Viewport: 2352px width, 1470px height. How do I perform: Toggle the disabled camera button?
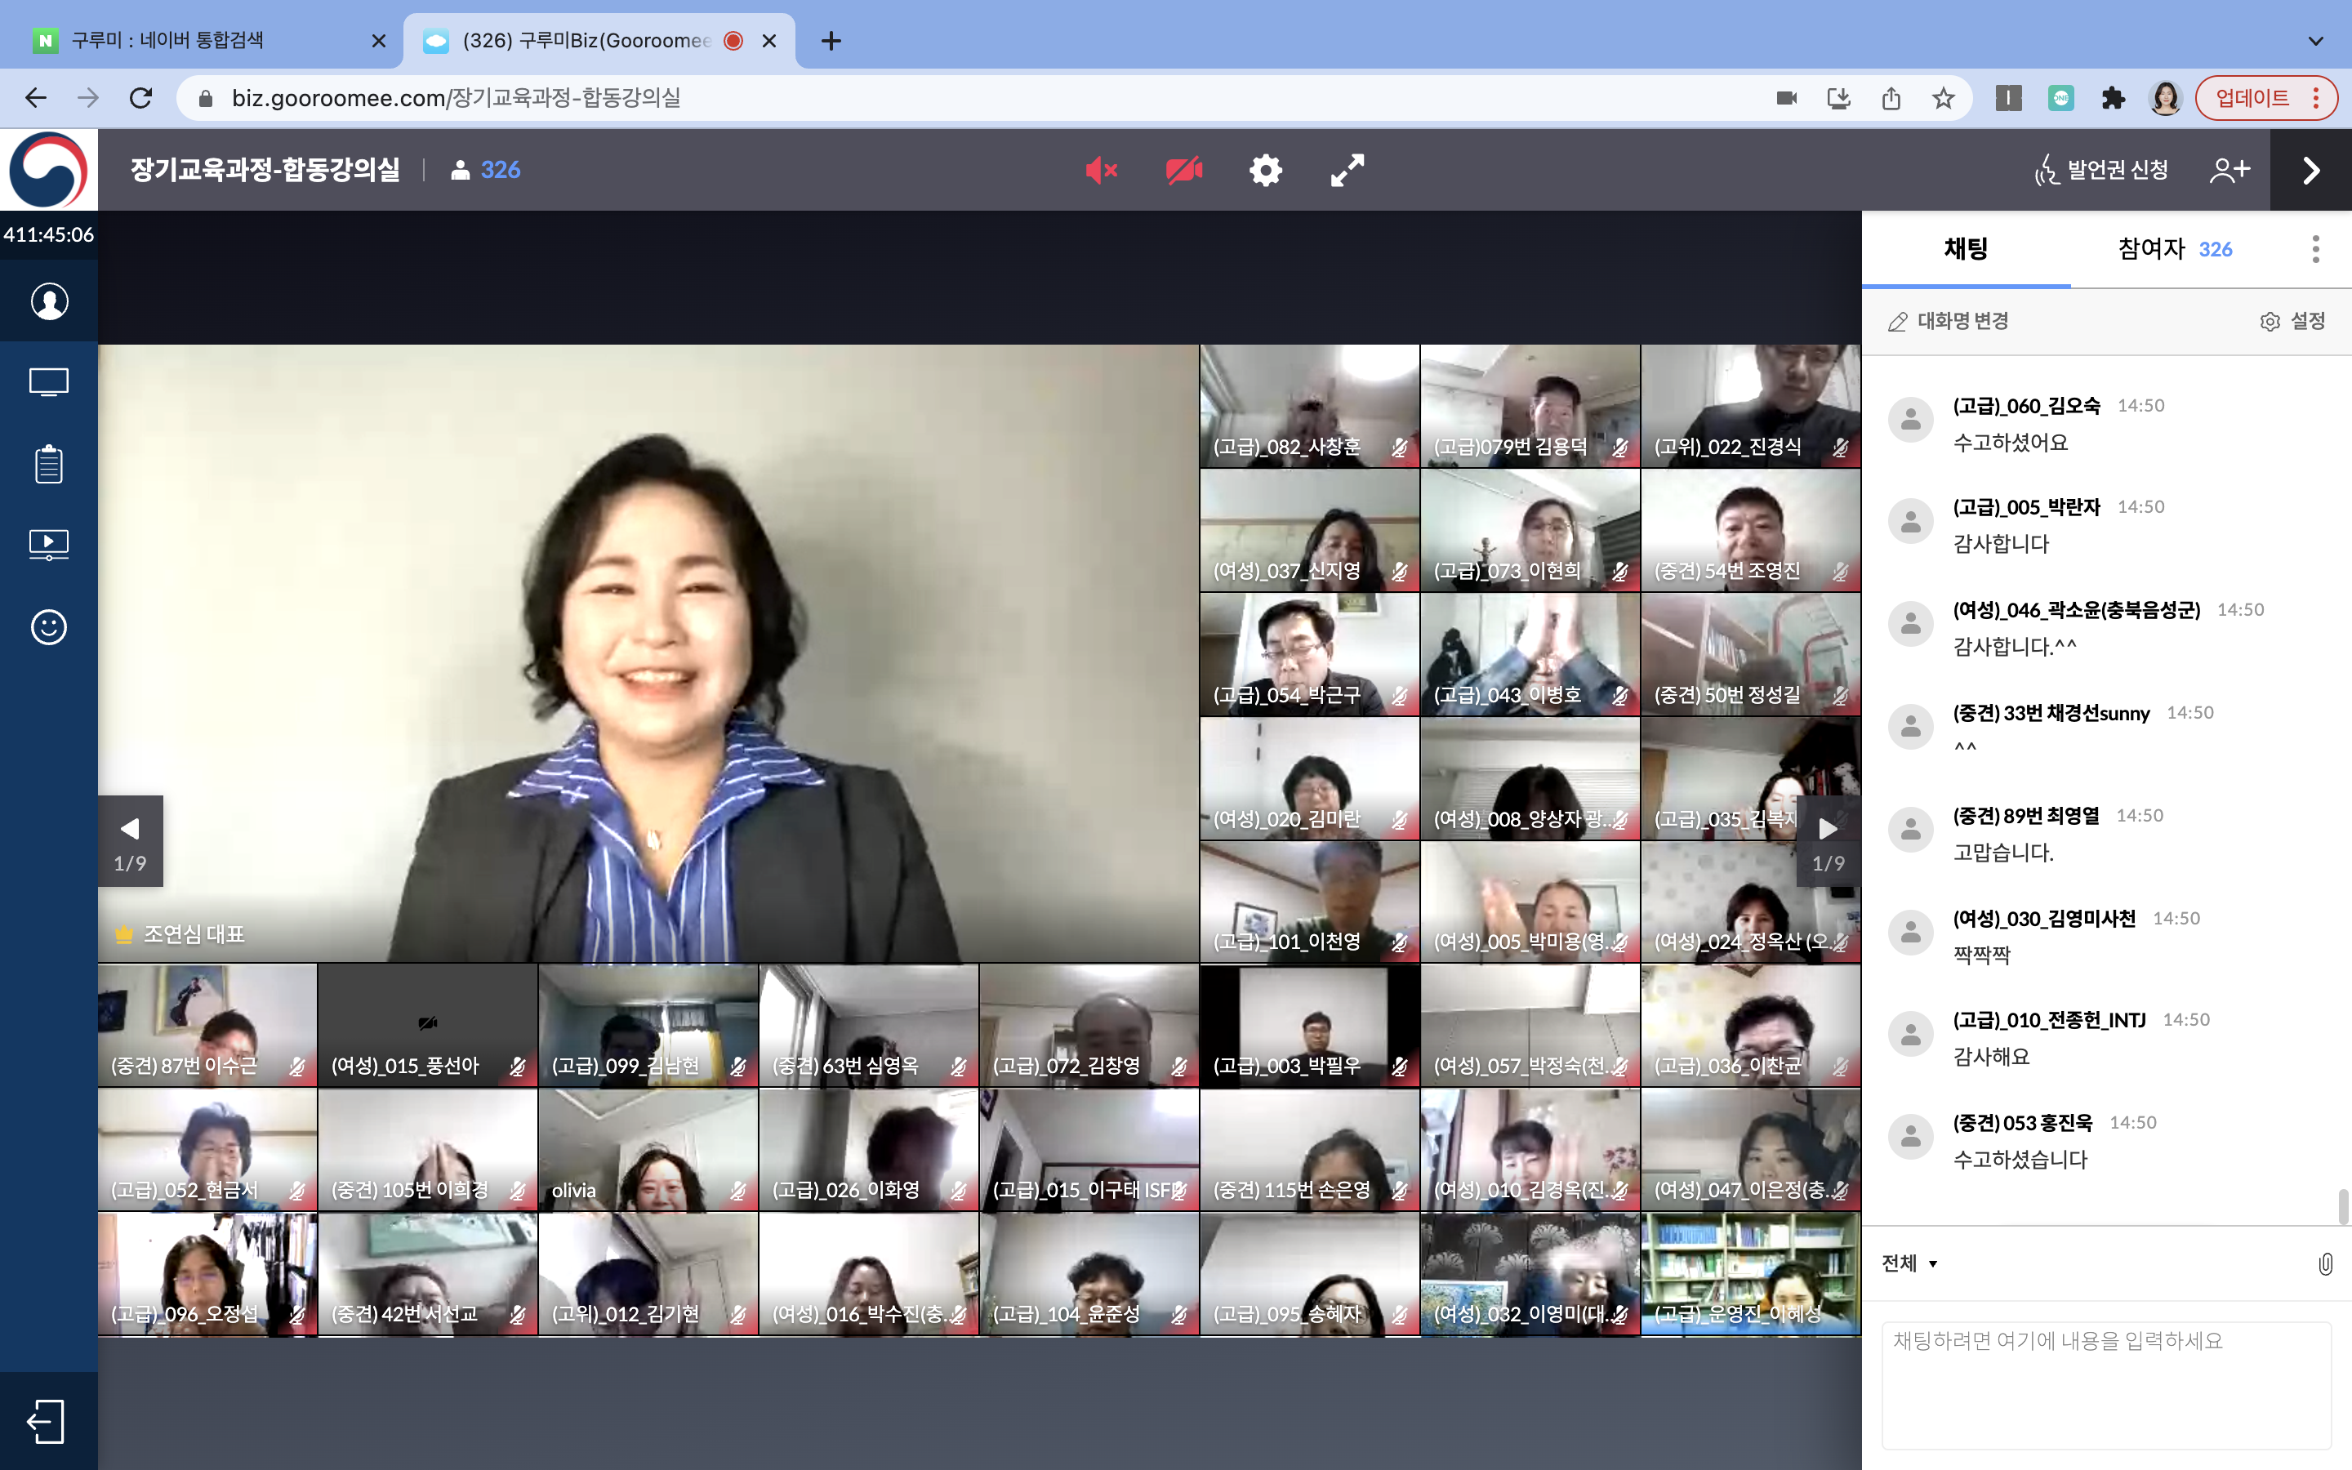(x=1184, y=170)
